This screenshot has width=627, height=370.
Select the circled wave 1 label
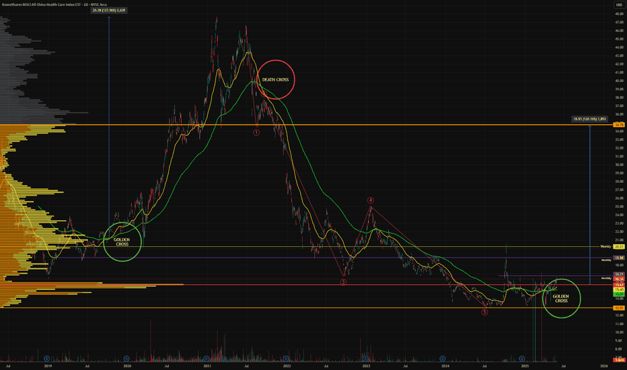(256, 133)
